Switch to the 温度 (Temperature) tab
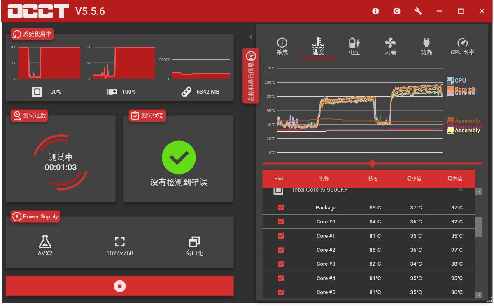This screenshot has height=308, width=494. (318, 46)
